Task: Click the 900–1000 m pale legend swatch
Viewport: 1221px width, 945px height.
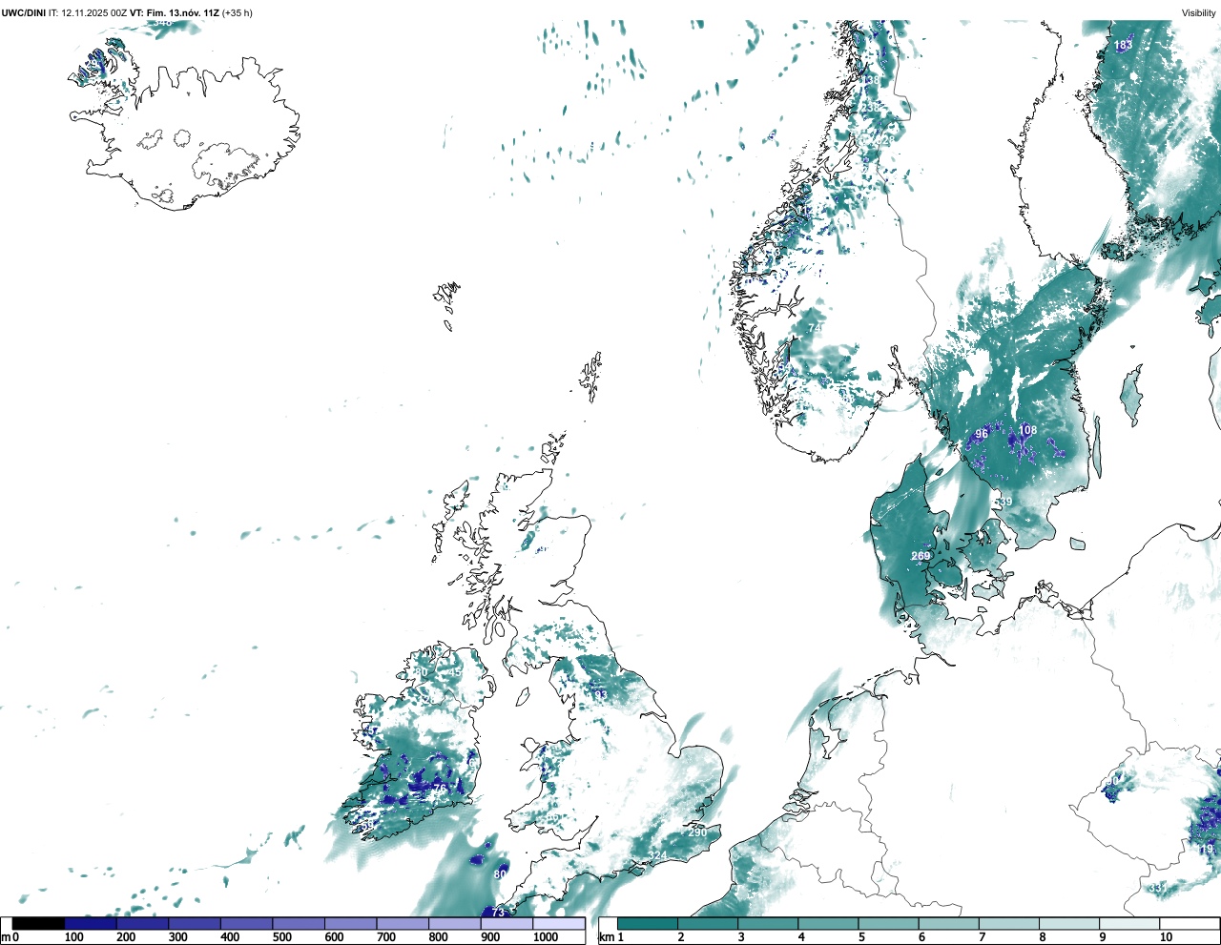Action: [507, 924]
